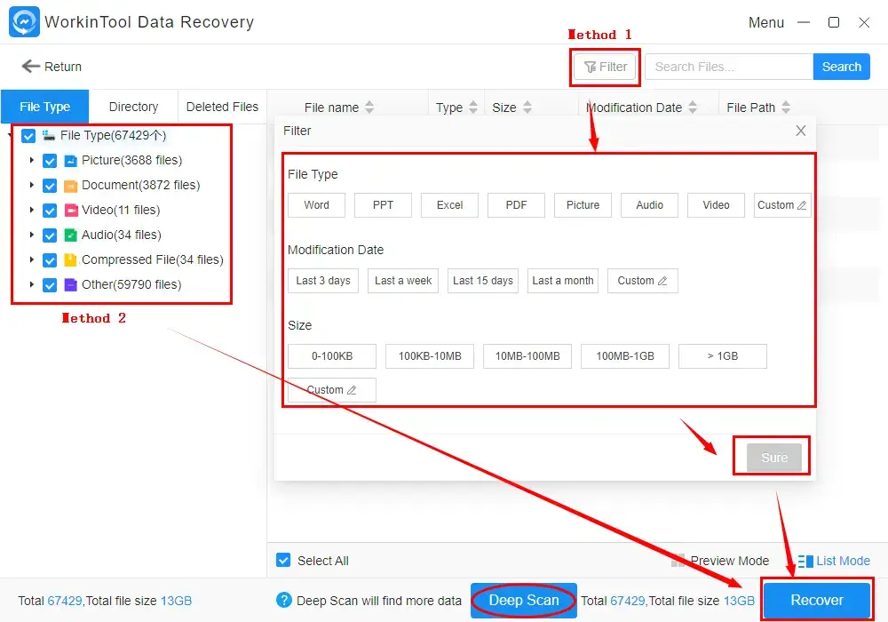888x622 pixels.
Task: Toggle the Select All checkbox
Action: click(284, 561)
